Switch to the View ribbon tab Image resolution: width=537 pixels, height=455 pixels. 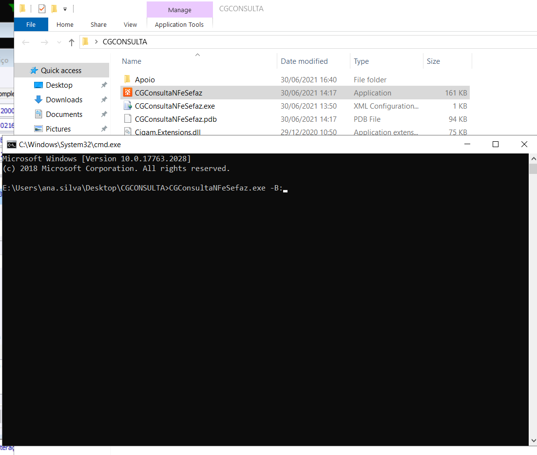pyautogui.click(x=130, y=25)
